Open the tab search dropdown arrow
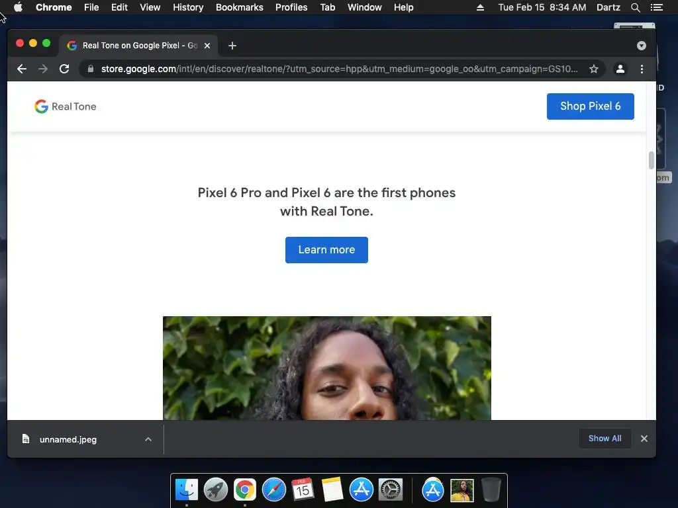The image size is (678, 508). (x=641, y=46)
